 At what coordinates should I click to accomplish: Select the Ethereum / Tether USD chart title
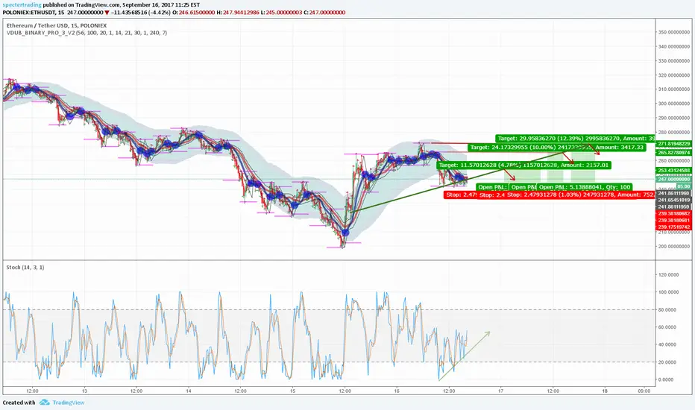click(56, 25)
